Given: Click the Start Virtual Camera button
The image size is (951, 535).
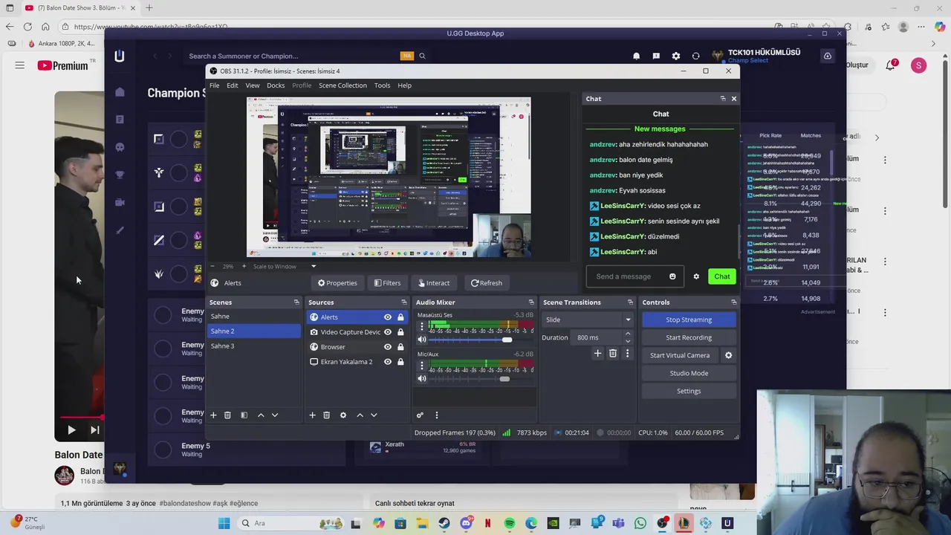Looking at the screenshot, I should point(680,355).
